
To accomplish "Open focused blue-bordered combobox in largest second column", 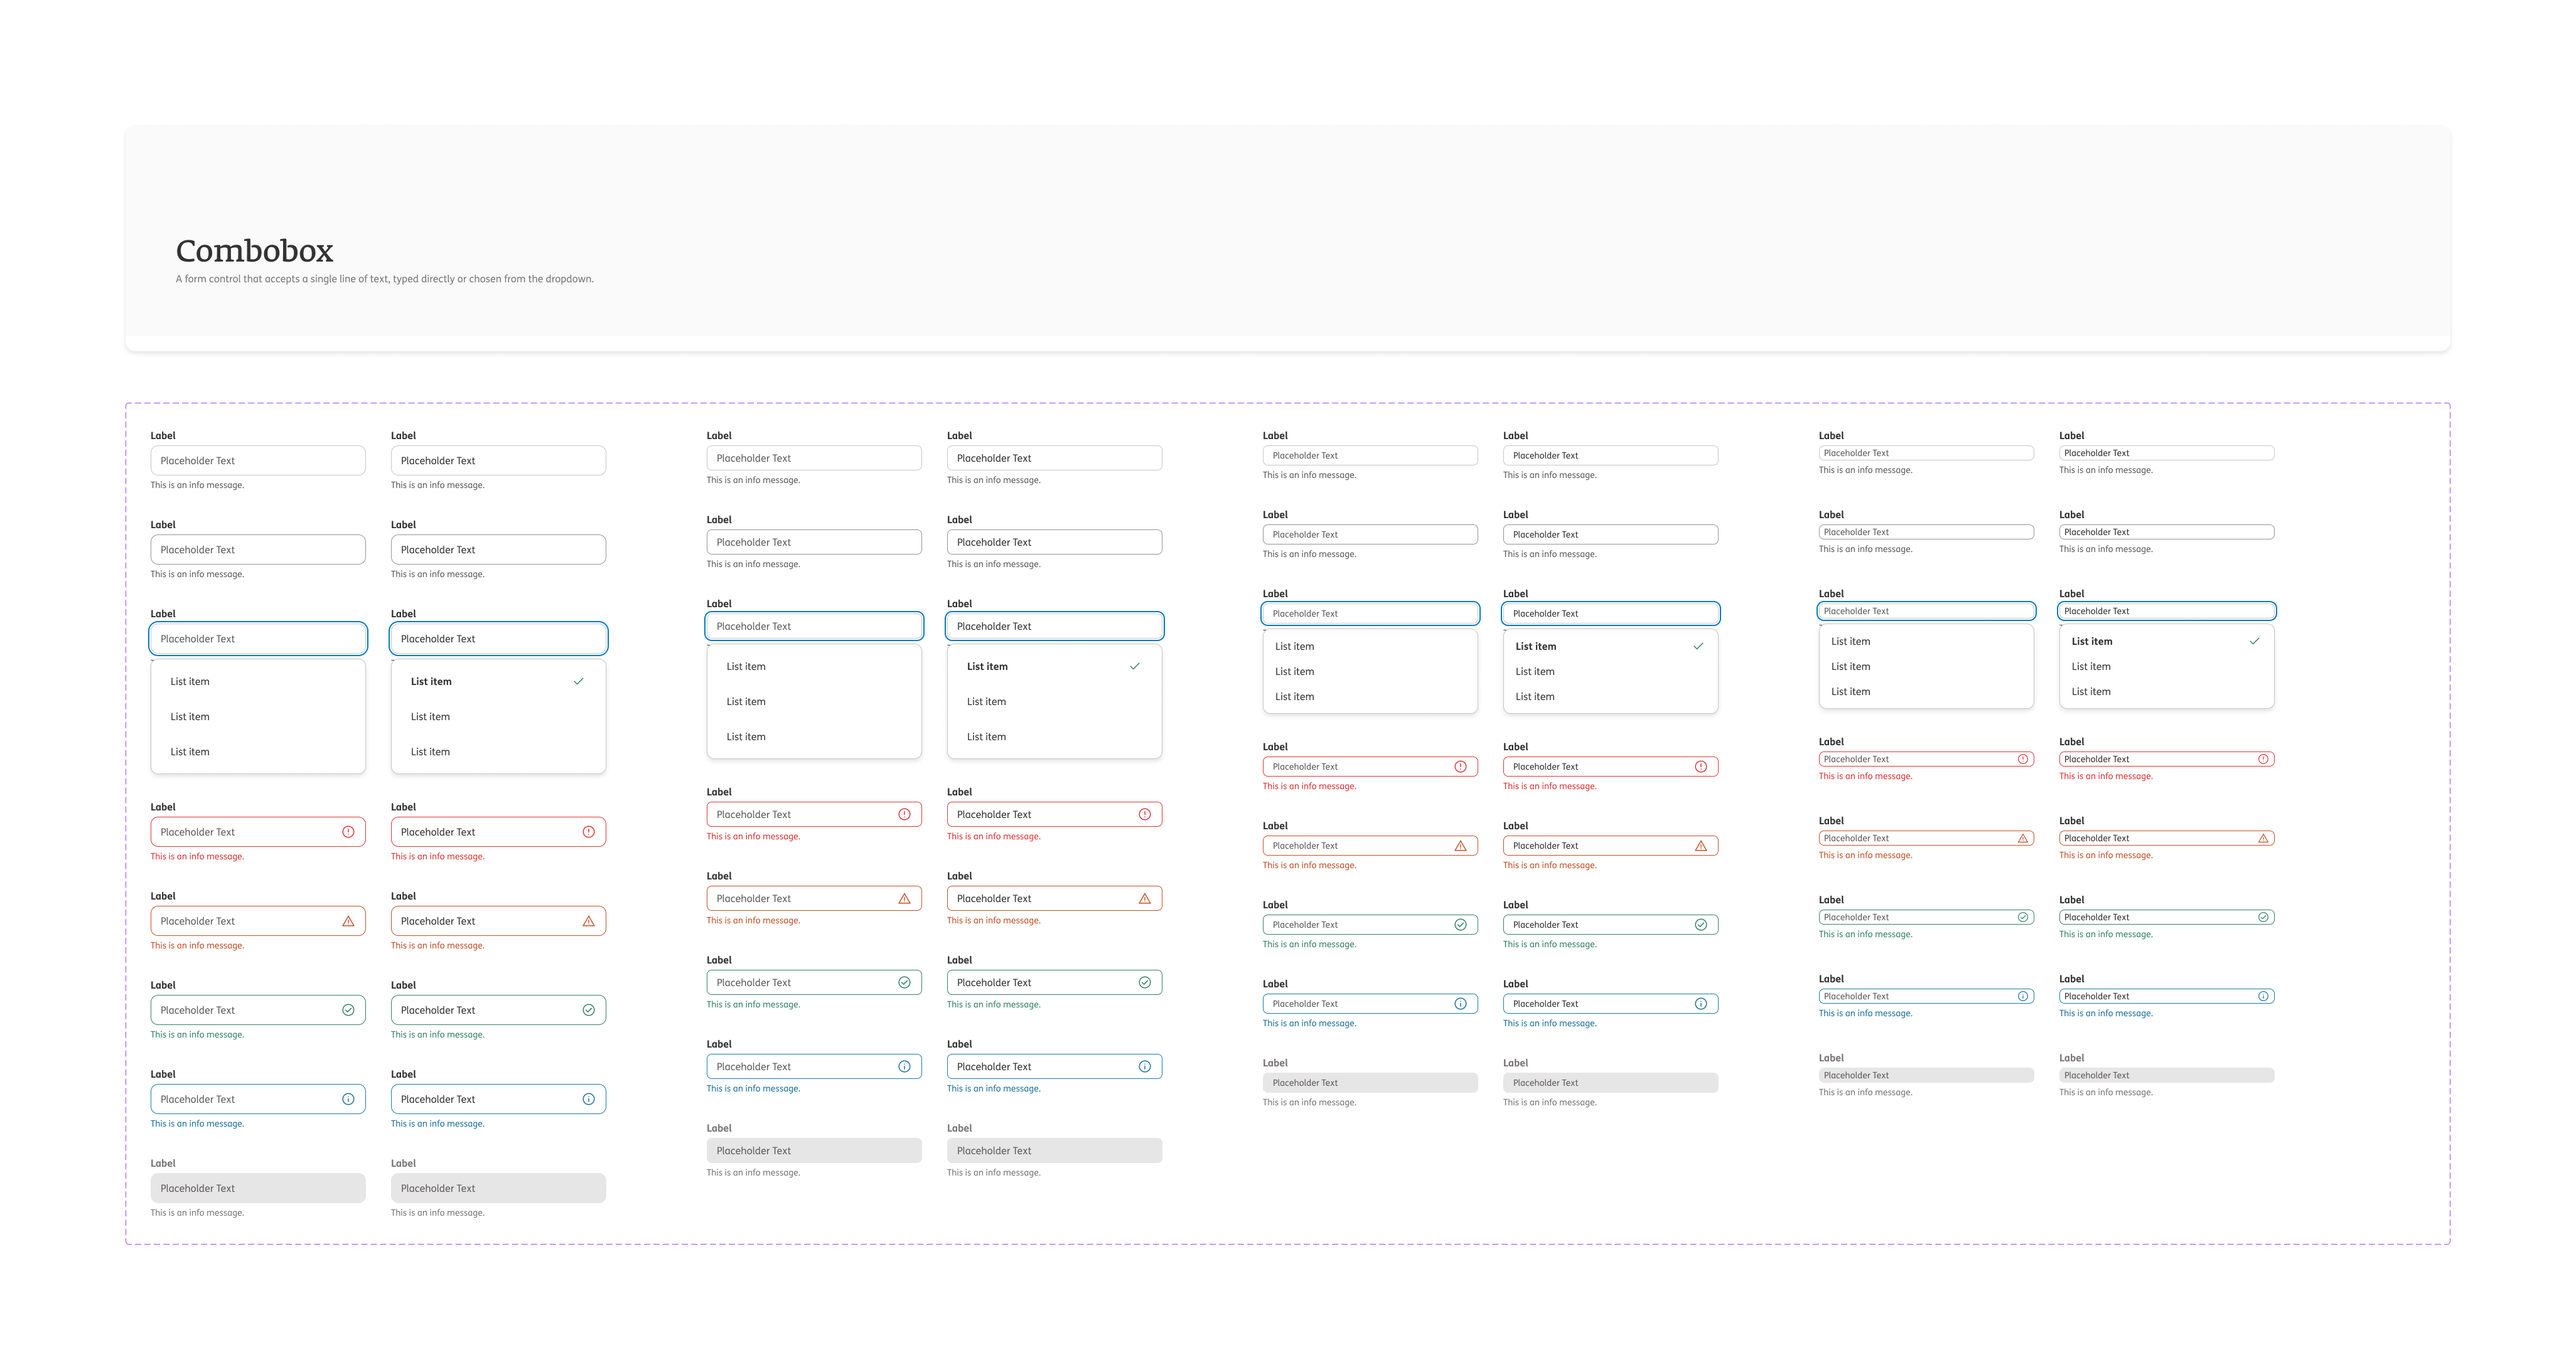I will coord(498,639).
